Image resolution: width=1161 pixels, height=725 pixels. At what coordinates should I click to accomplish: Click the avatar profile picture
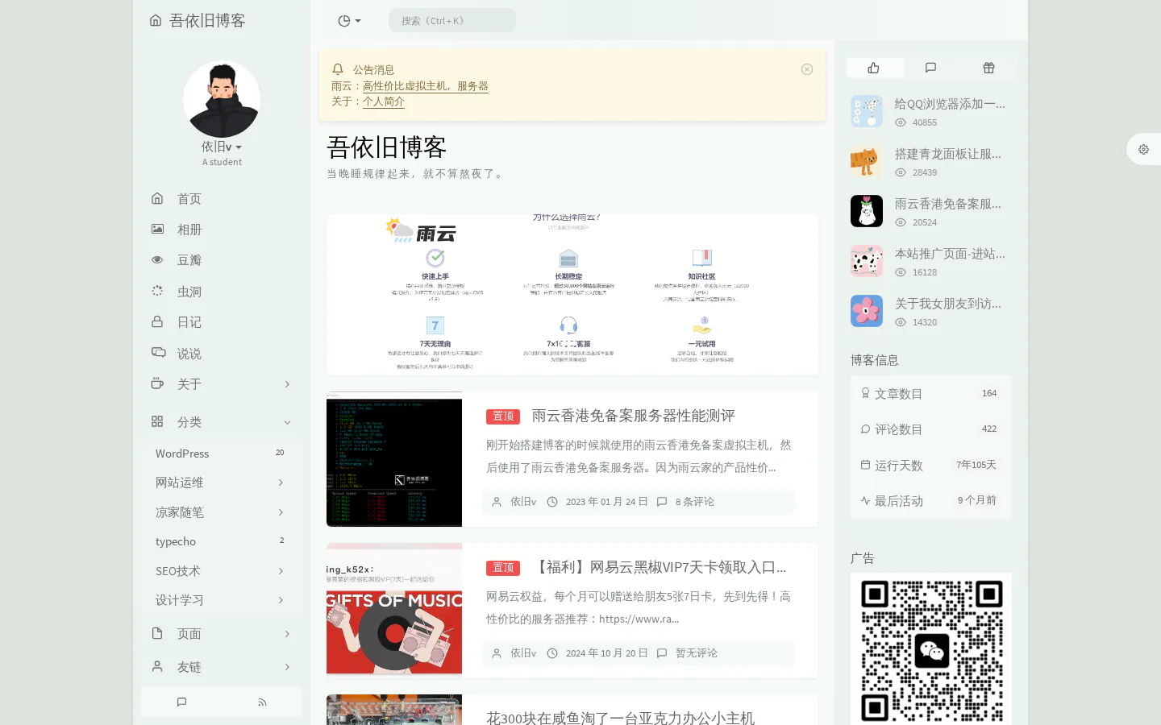pyautogui.click(x=222, y=99)
